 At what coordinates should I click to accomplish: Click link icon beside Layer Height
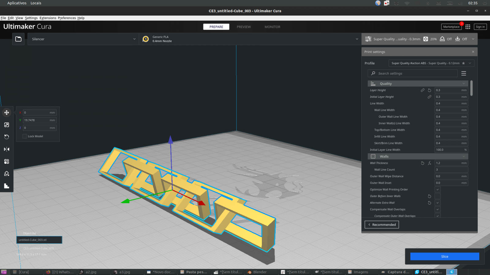[x=423, y=90]
